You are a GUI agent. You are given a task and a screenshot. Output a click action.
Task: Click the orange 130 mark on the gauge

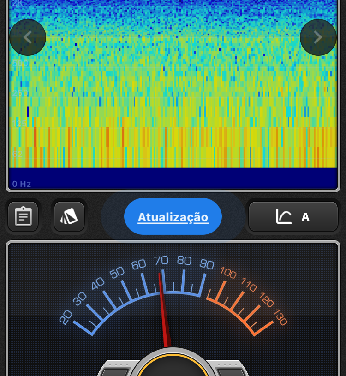click(x=280, y=317)
